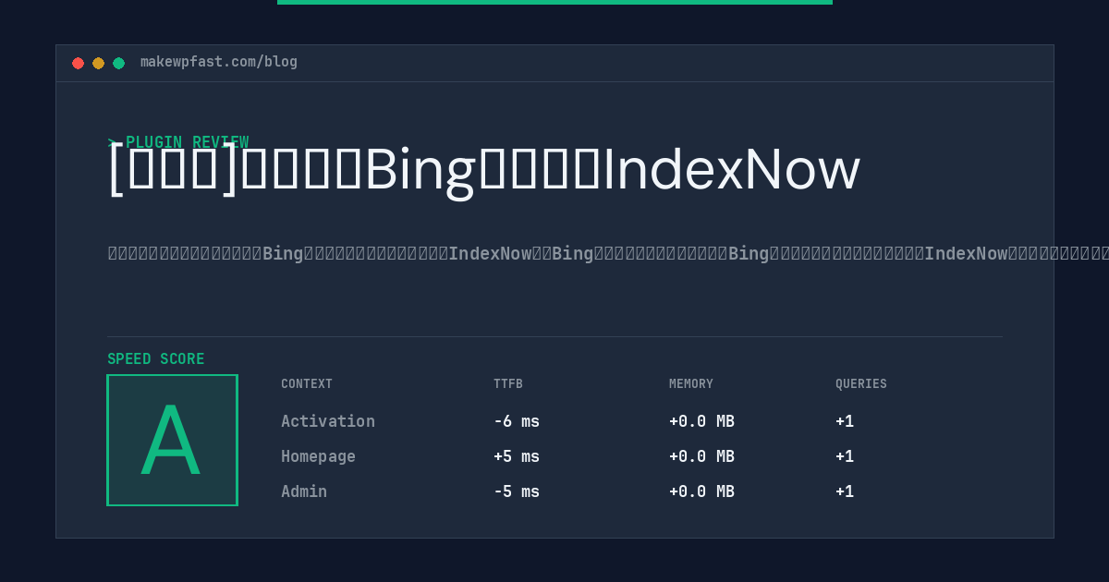Click the QUERIES column header
This screenshot has width=1109, height=582.
pos(861,384)
